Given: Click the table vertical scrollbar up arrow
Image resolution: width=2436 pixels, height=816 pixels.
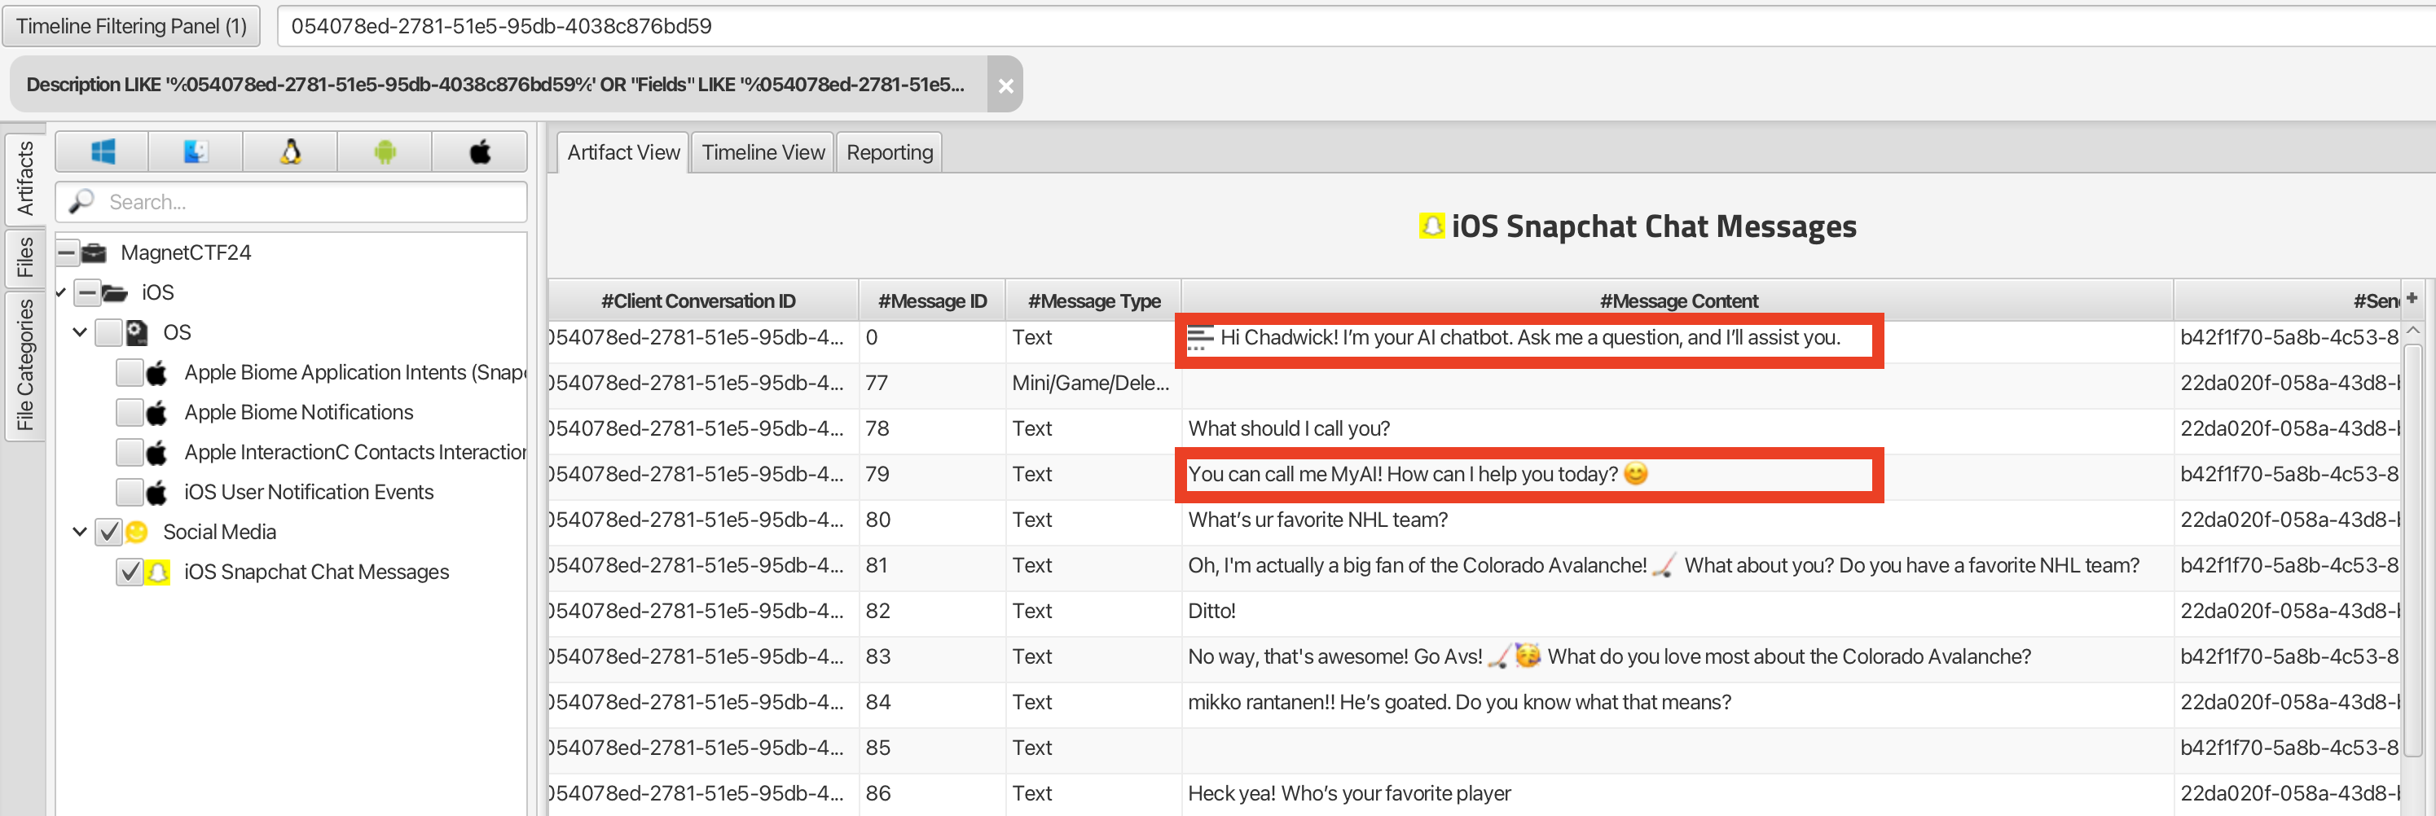Looking at the screenshot, I should [2412, 330].
